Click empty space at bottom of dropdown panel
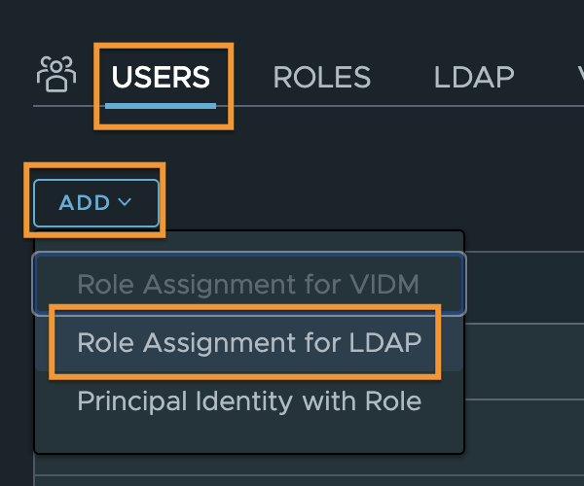Viewport: 584px width, 486px height. (x=249, y=440)
